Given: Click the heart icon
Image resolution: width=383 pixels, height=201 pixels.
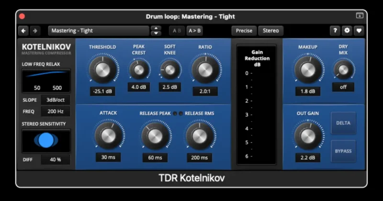Looking at the screenshot, I should coord(359,31).
